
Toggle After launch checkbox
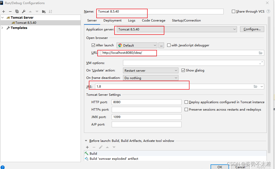(x=93, y=45)
